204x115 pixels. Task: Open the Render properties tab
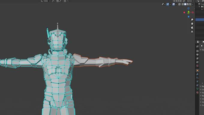[x=197, y=51]
